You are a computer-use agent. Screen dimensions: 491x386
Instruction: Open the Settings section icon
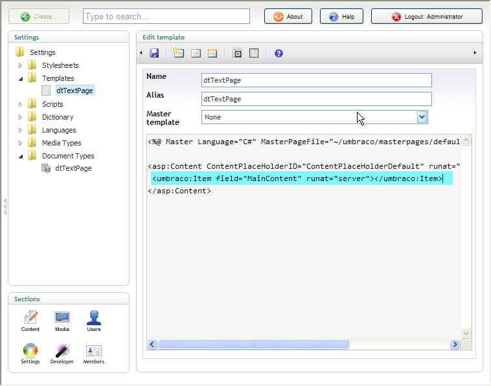pos(30,354)
